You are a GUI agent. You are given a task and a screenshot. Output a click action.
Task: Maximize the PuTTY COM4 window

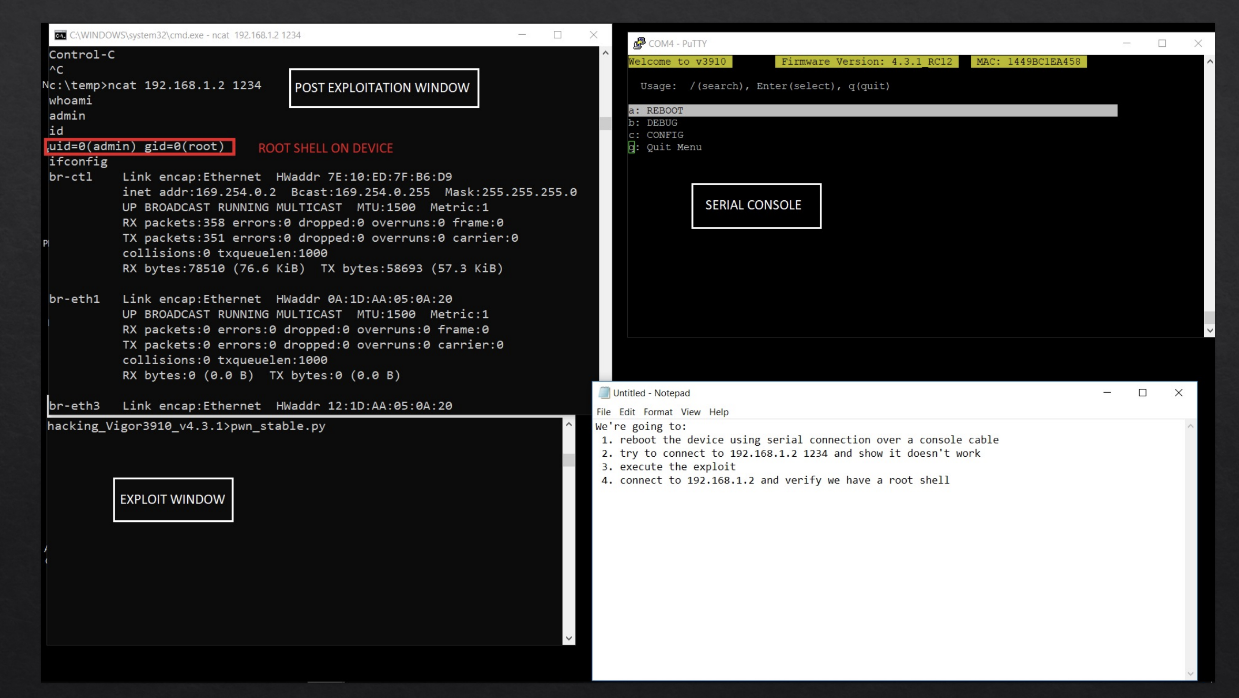1162,43
